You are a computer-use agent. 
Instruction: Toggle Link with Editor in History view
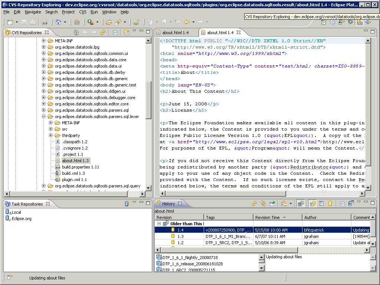pos(263,203)
